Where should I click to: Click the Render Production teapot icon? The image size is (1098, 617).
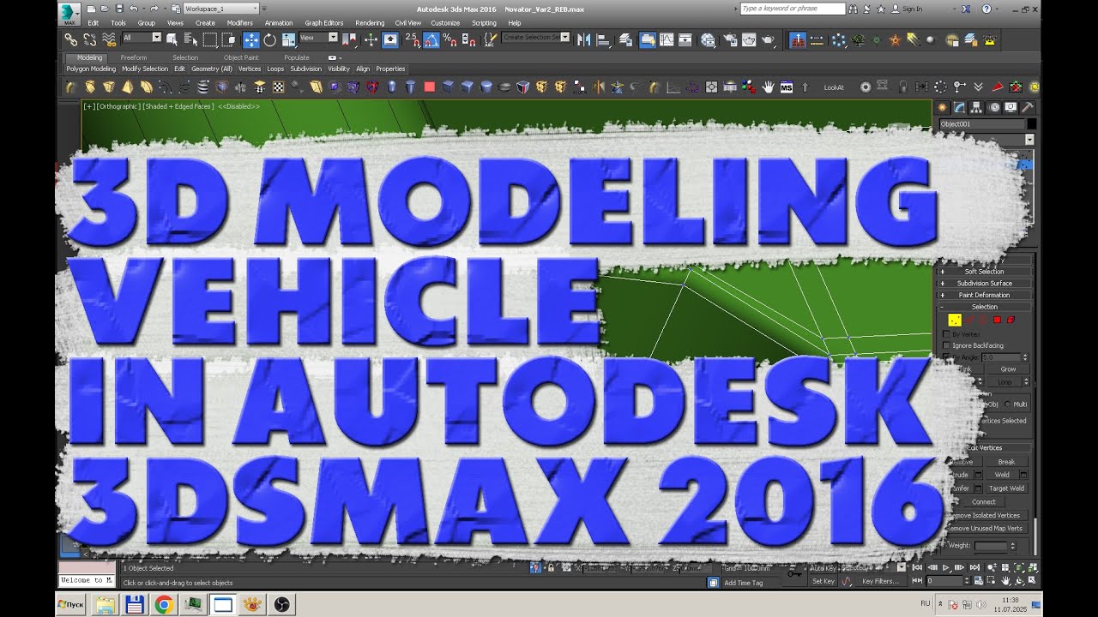(x=769, y=39)
